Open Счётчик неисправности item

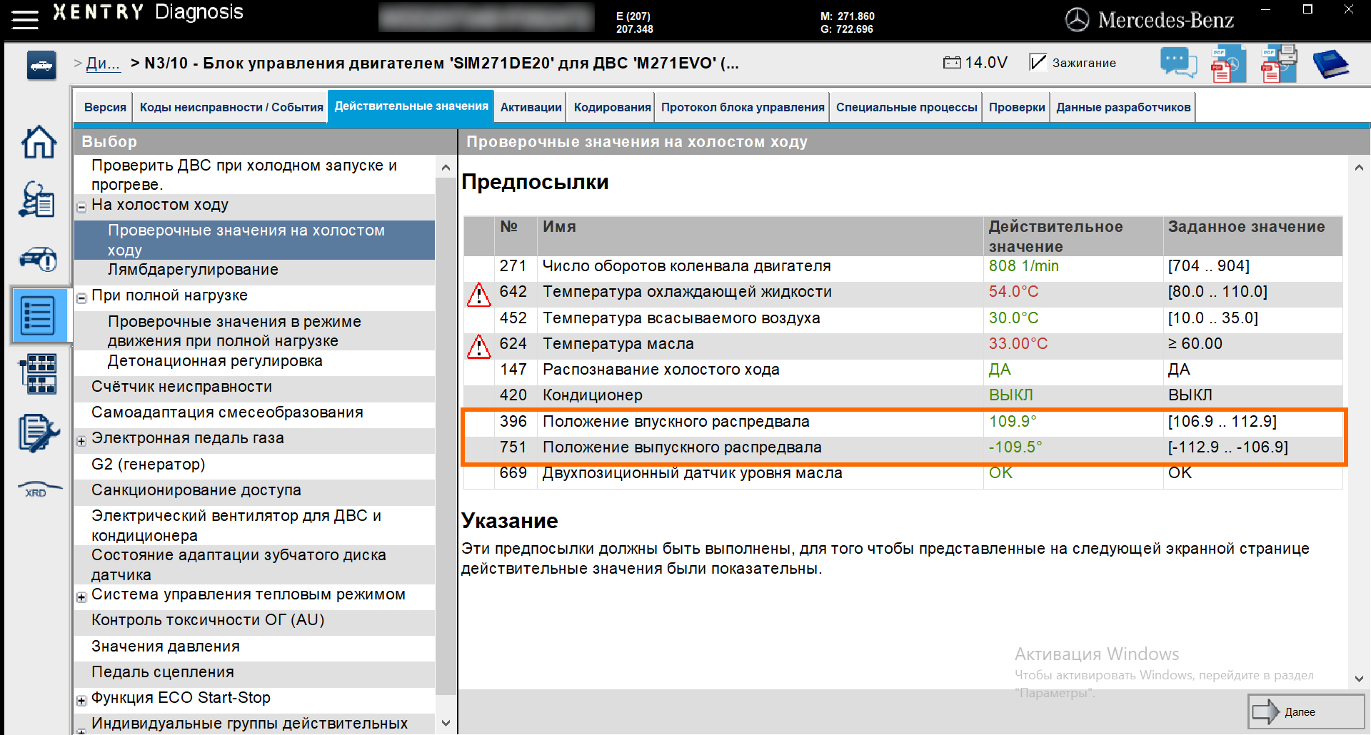(x=254, y=387)
